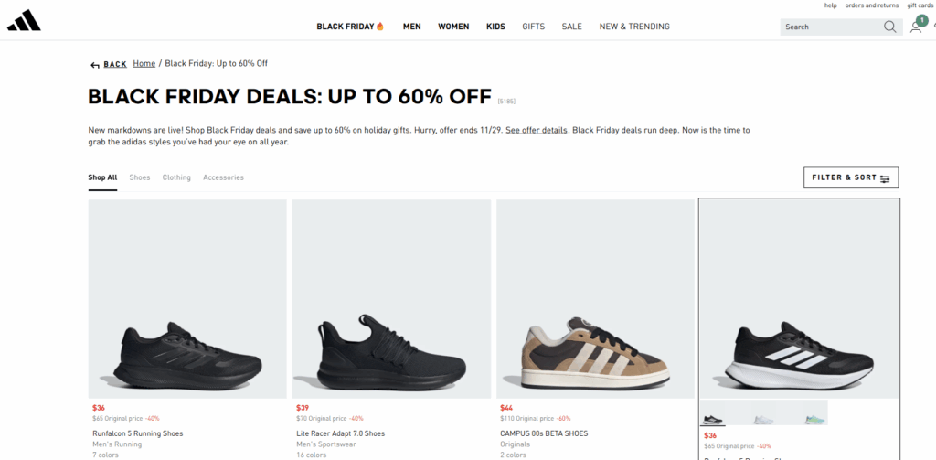Select the Accessories tab
The image size is (936, 460).
223,177
